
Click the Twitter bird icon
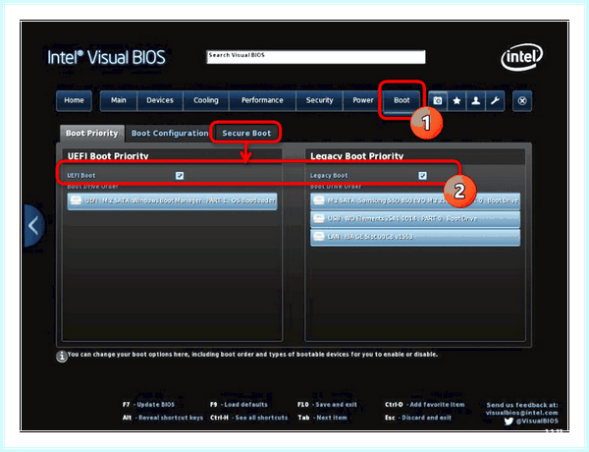pos(509,422)
